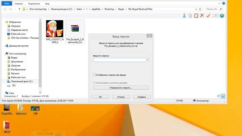The image size is (242, 136).
Task: Select Домашняя группа in navigation pane
Action: point(19,46)
